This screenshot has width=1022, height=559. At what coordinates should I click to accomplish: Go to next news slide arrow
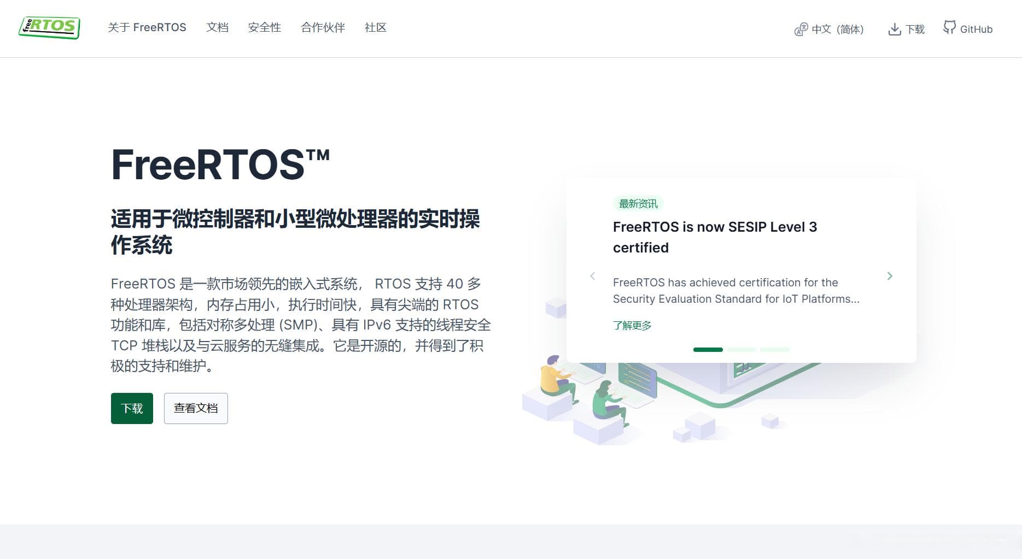[890, 276]
